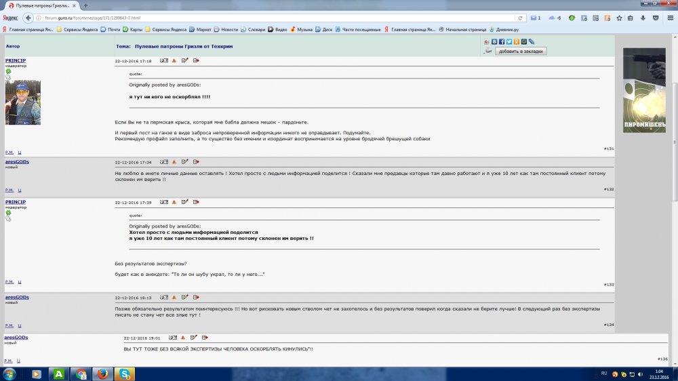Open Firefox from the Windows taskbar
This screenshot has width=678, height=381.
[x=103, y=374]
